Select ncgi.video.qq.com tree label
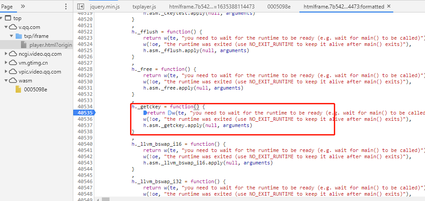Image resolution: width=425 pixels, height=201 pixels. click(x=40, y=54)
